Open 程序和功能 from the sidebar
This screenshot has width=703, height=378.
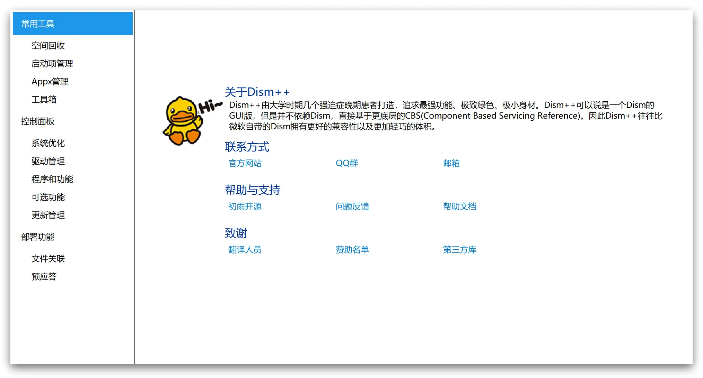click(x=52, y=179)
